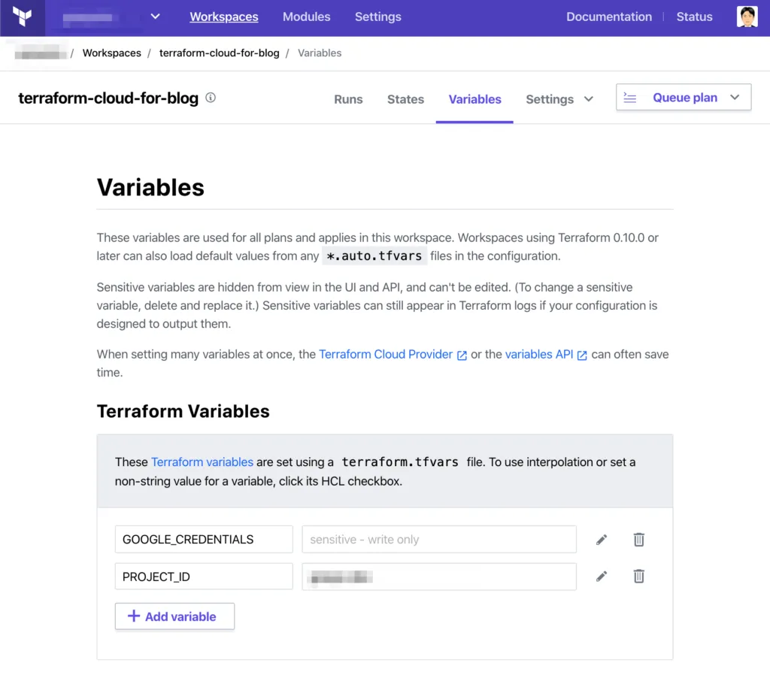The image size is (770, 681).
Task: Click the blurred organization name in breadcrumb
Action: coord(41,53)
